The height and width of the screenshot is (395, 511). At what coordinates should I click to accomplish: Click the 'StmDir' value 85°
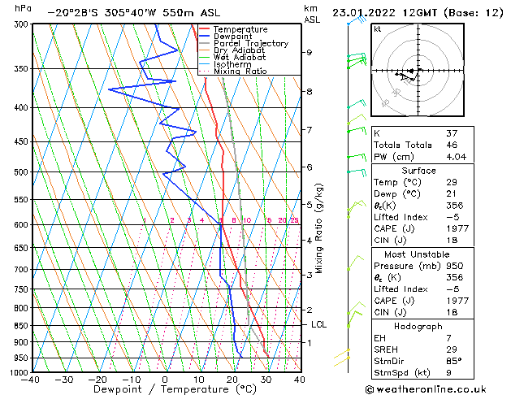(x=454, y=362)
